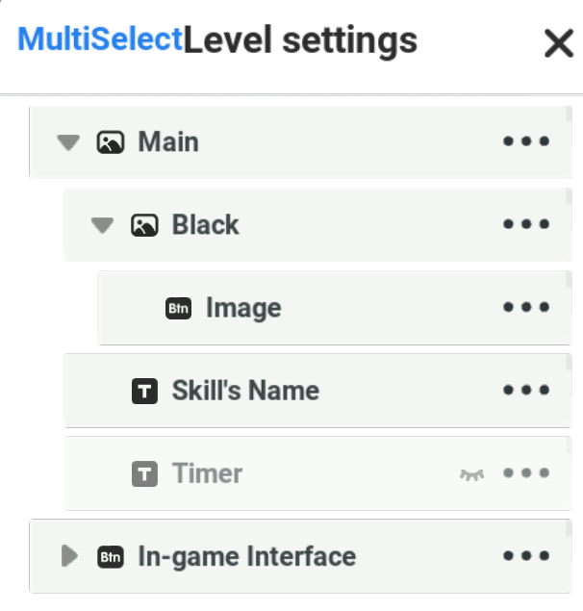Open the three-dot menu for Main
Viewport: 583px width, 611px height.
[x=526, y=141]
